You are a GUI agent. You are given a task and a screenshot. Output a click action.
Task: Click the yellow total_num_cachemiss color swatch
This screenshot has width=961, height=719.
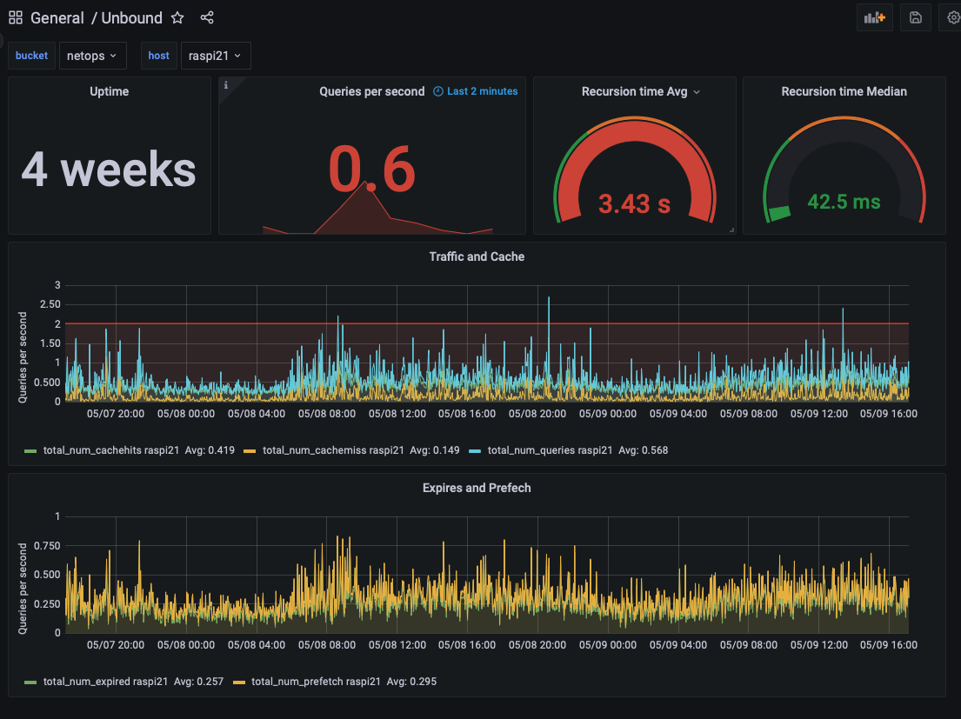(250, 450)
